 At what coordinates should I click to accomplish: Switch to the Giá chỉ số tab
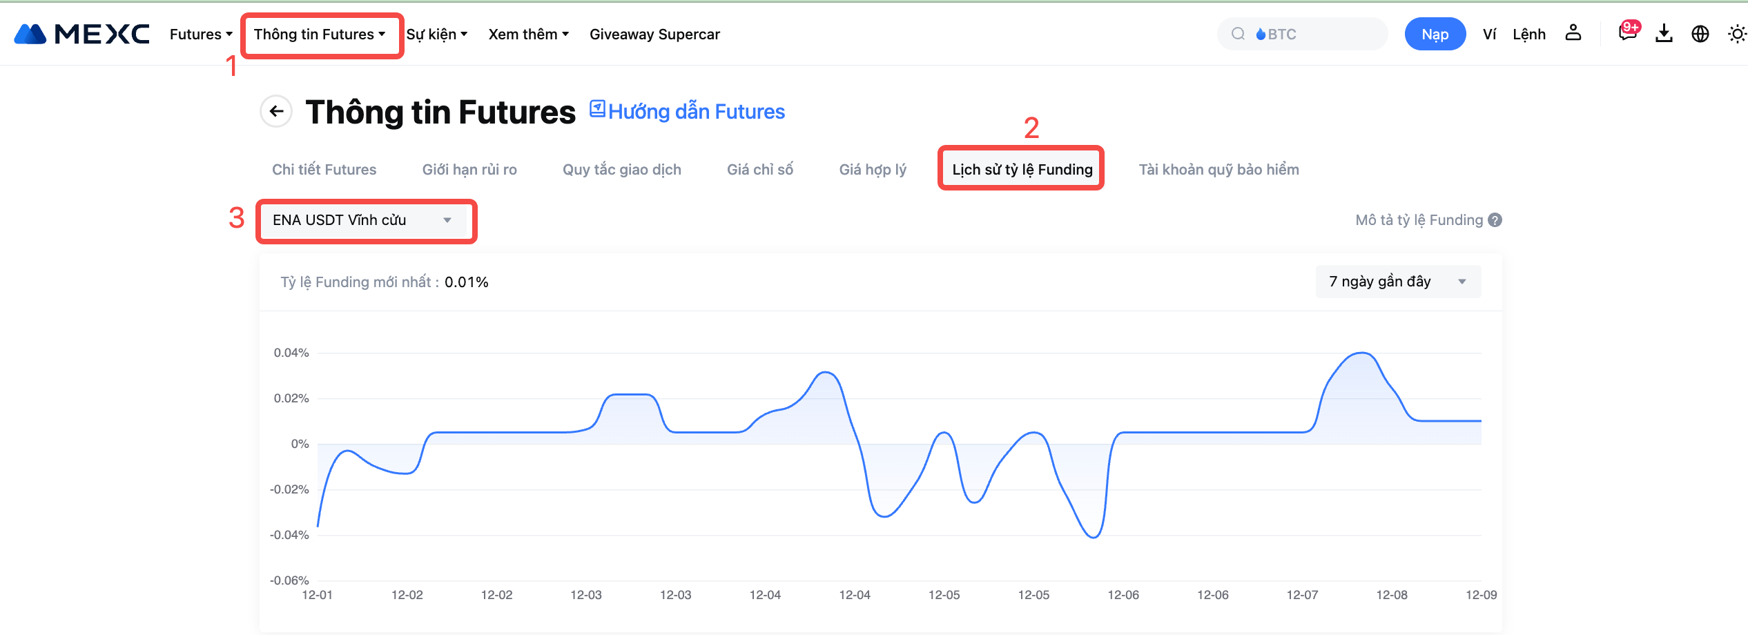pos(759,170)
